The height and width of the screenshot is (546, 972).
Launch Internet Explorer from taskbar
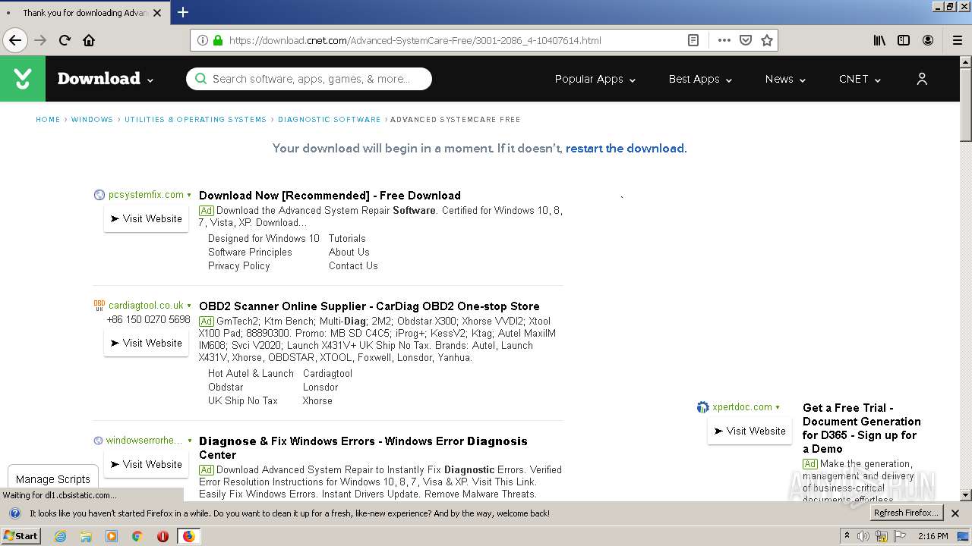(x=60, y=536)
